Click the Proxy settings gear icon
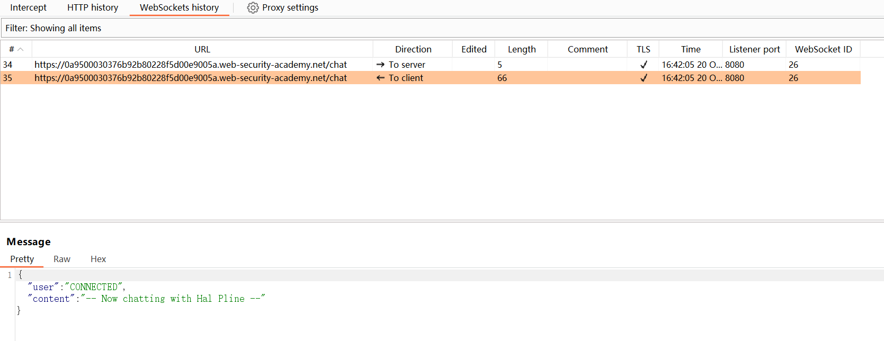 pyautogui.click(x=253, y=8)
